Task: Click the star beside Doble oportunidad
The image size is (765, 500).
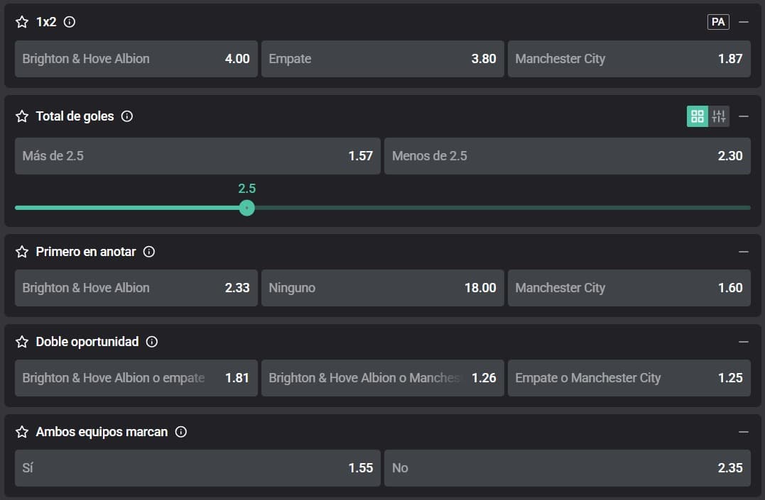Action: pos(22,342)
